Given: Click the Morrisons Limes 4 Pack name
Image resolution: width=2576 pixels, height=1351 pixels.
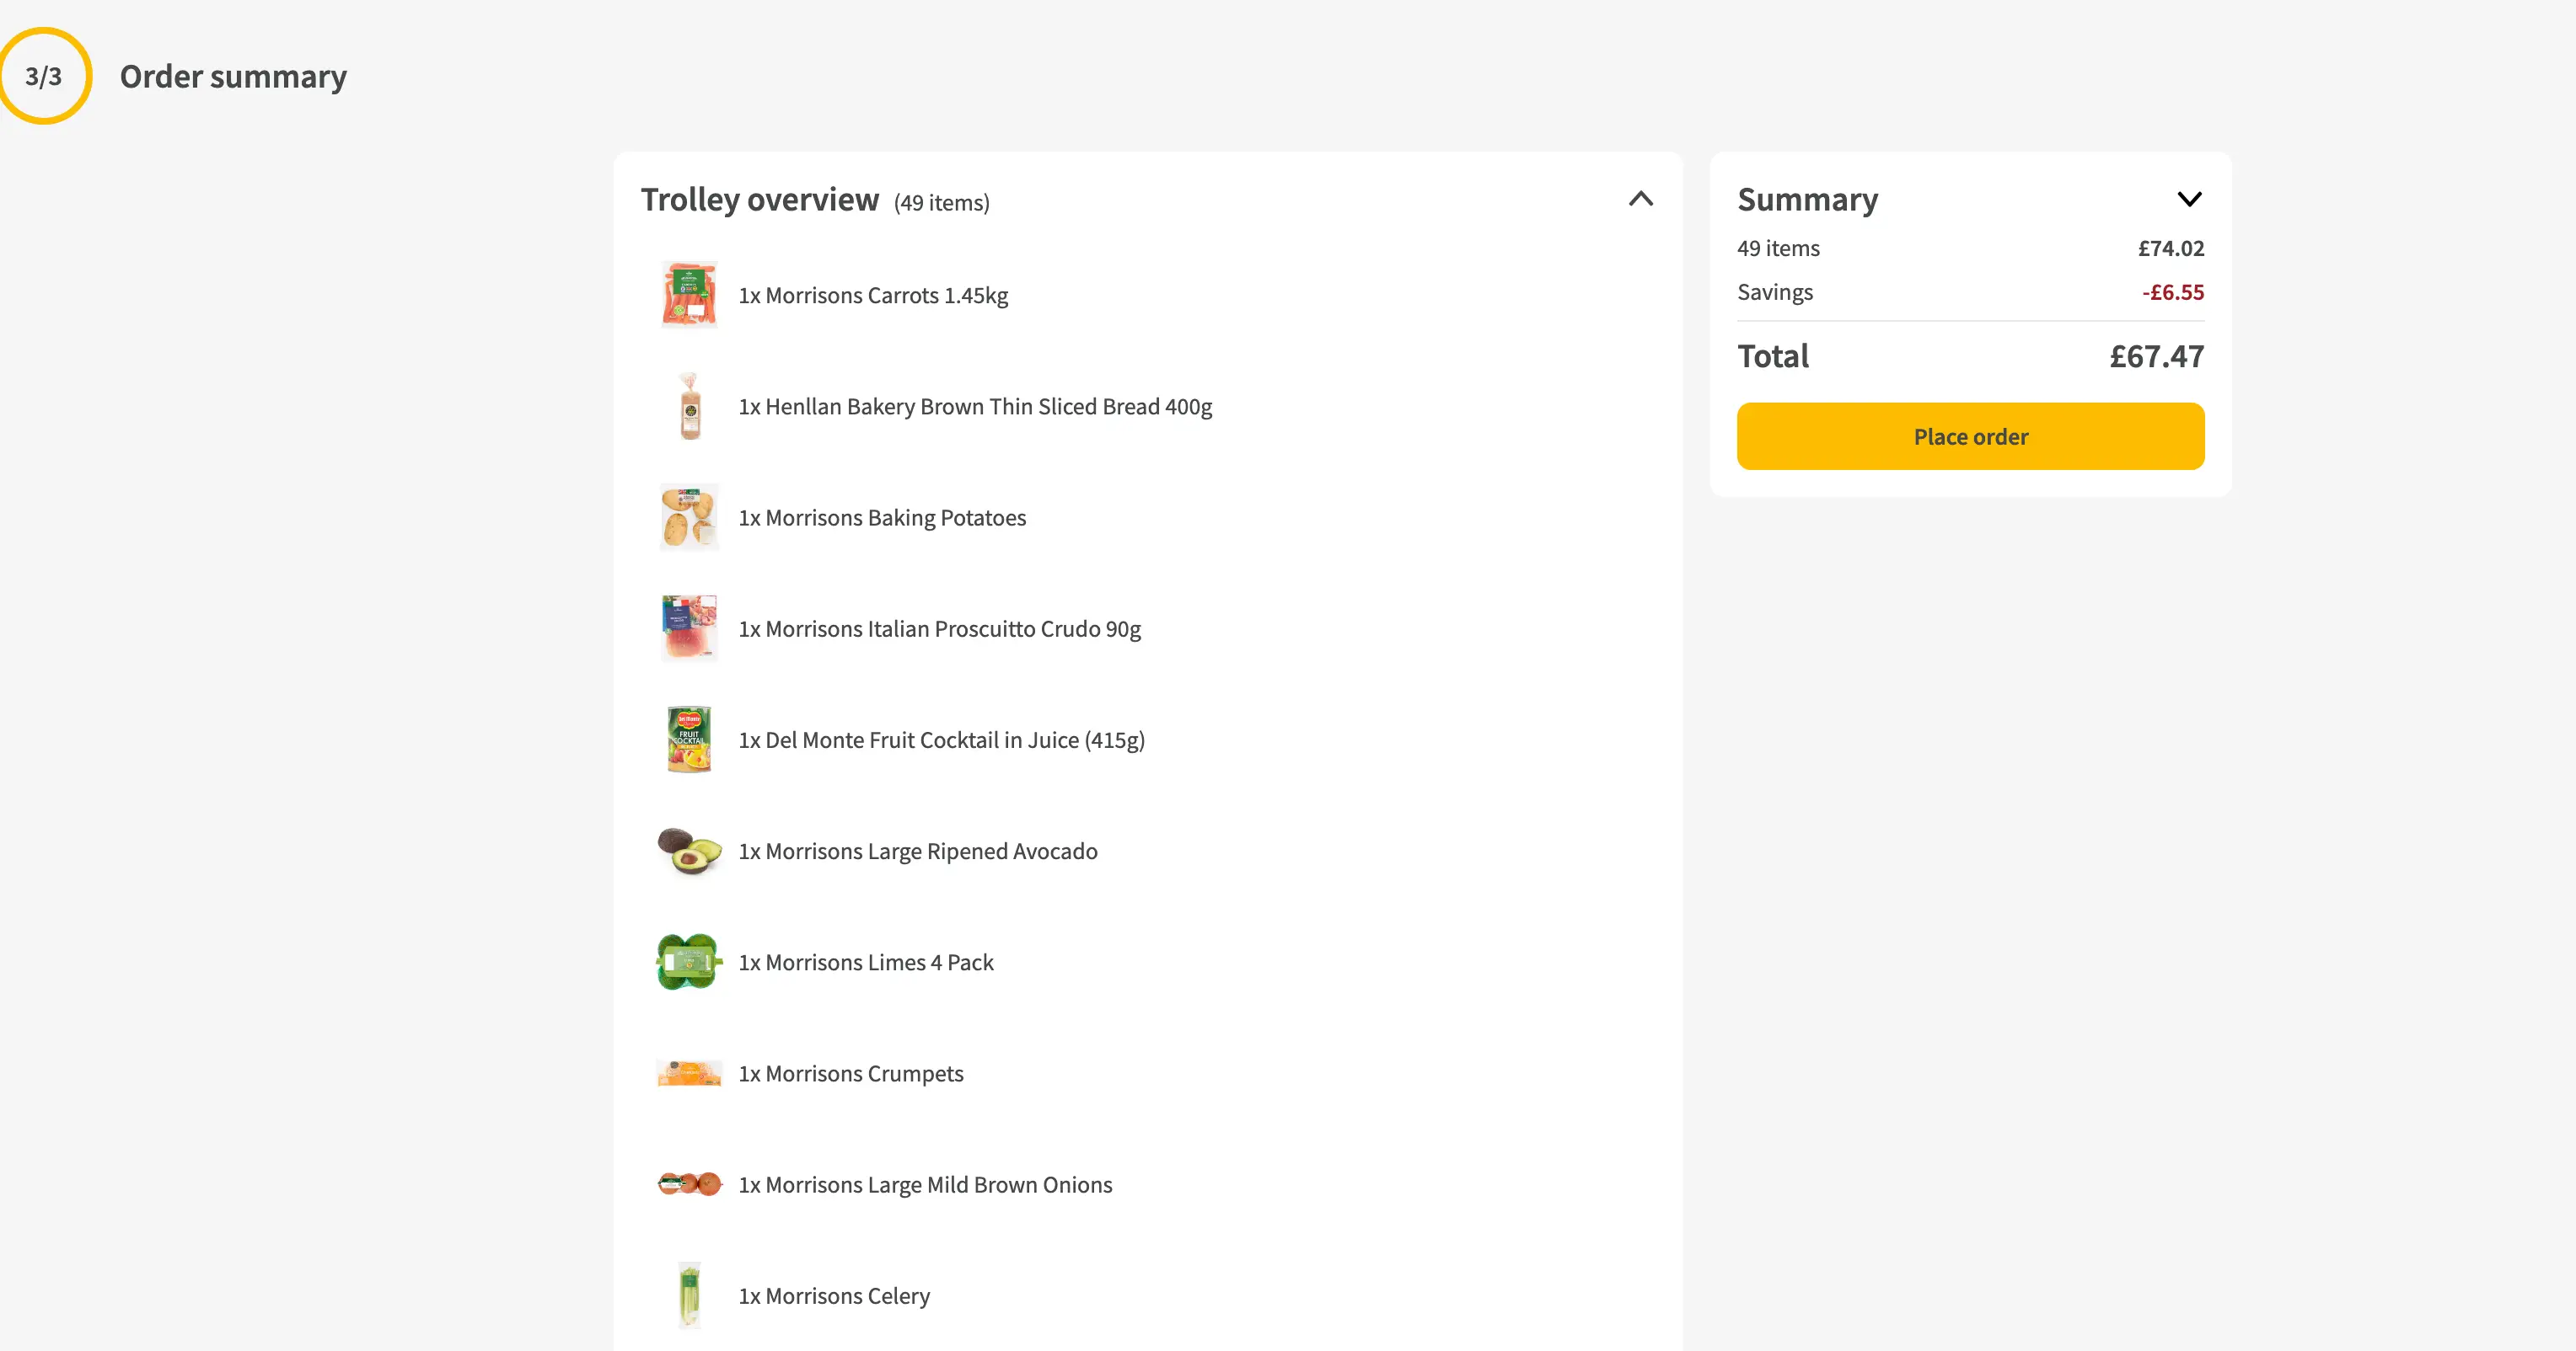Looking at the screenshot, I should click(866, 962).
